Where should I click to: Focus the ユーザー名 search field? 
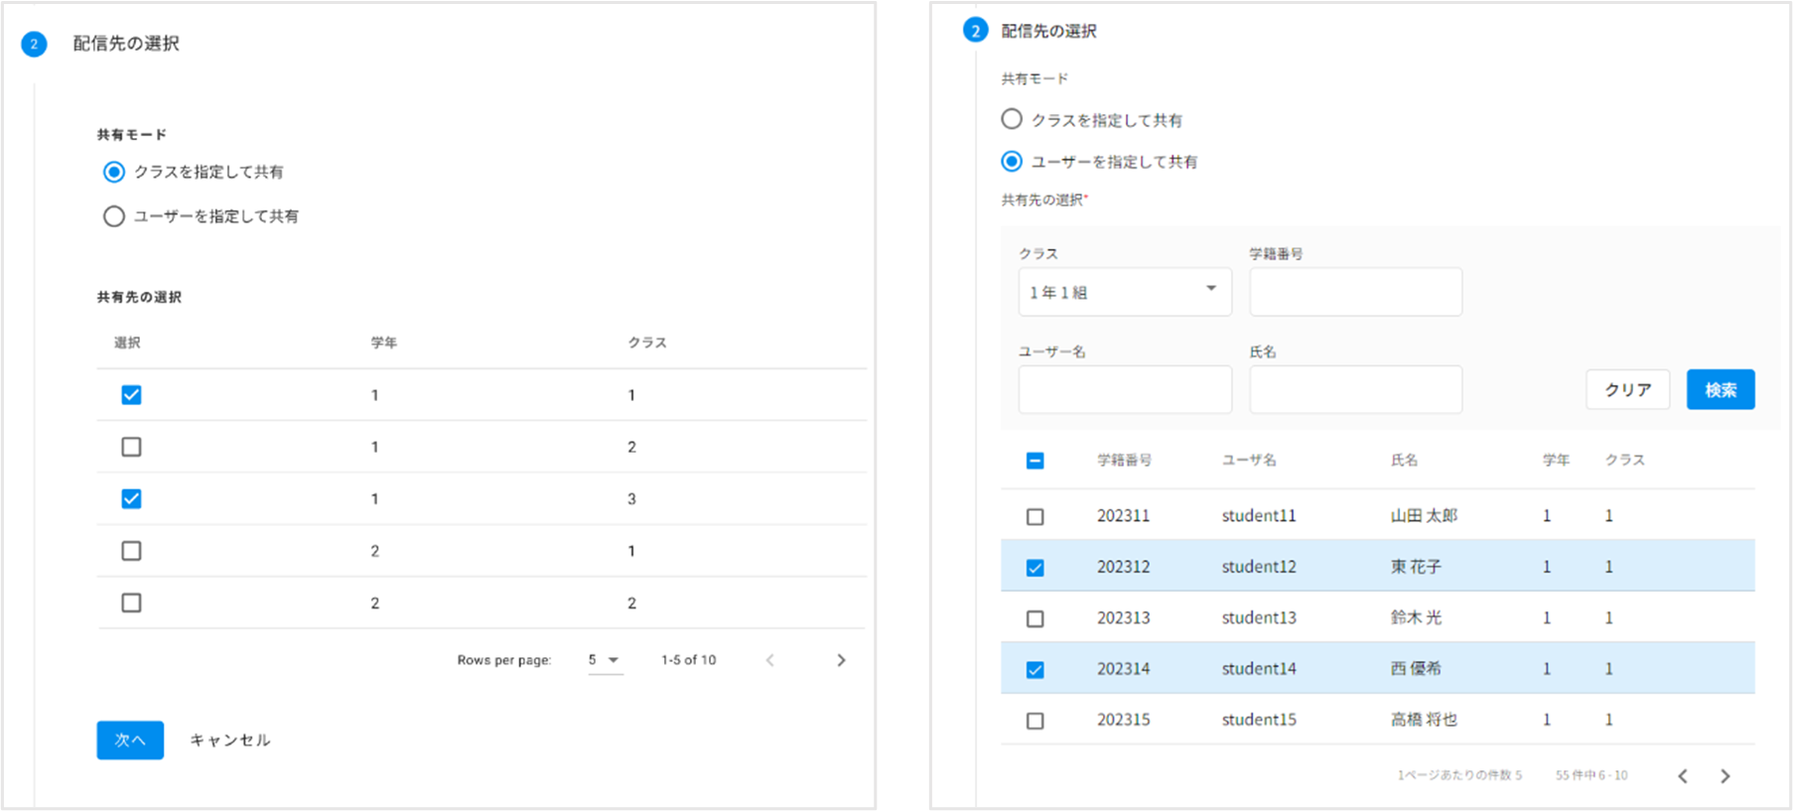click(1125, 389)
